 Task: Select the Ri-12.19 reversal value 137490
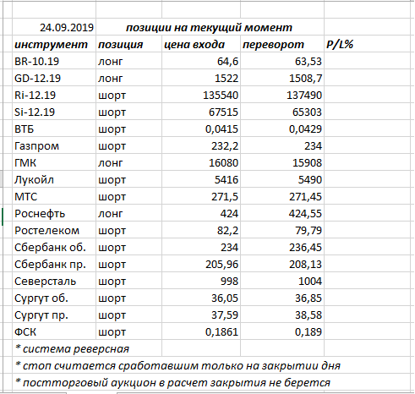coord(282,95)
